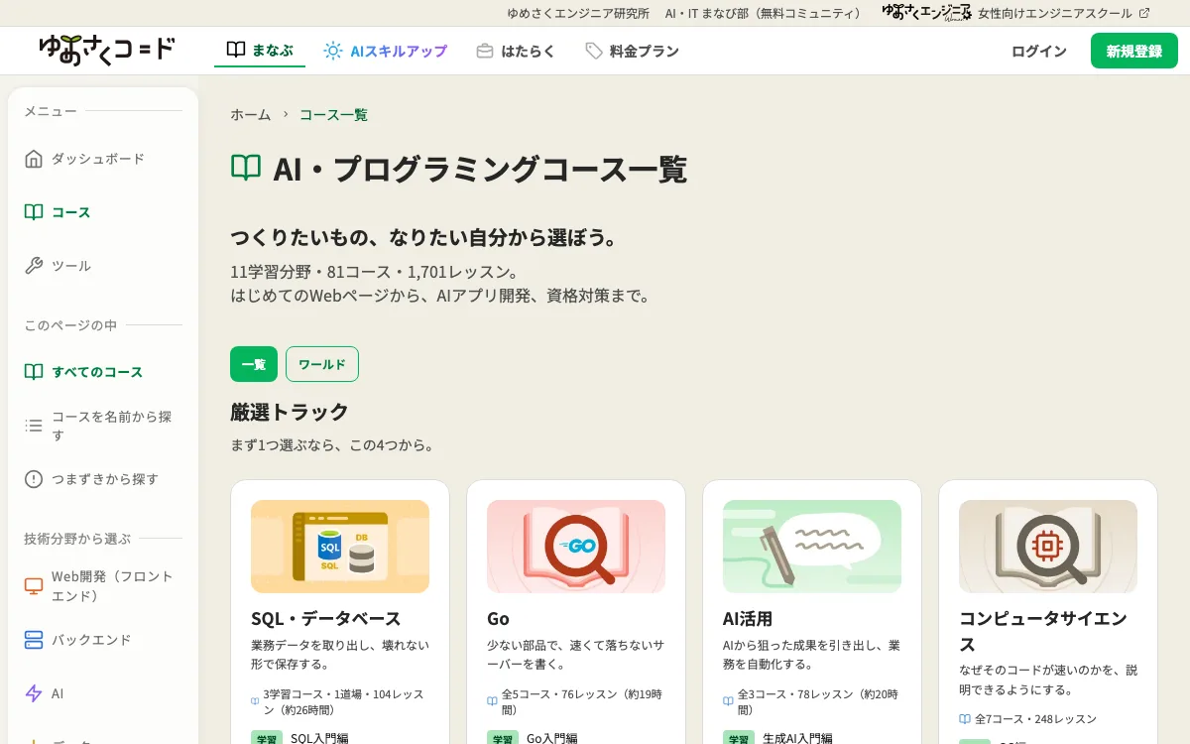Select コース in sidebar menu
1190x744 pixels.
tap(71, 212)
